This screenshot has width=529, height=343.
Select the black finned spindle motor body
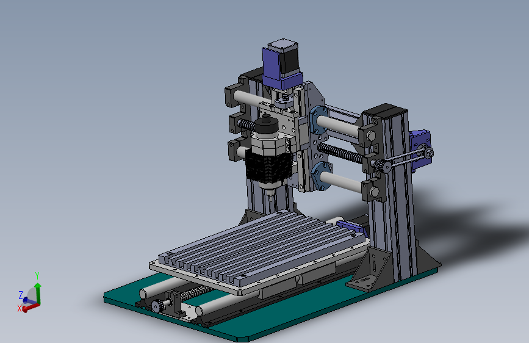268,168
